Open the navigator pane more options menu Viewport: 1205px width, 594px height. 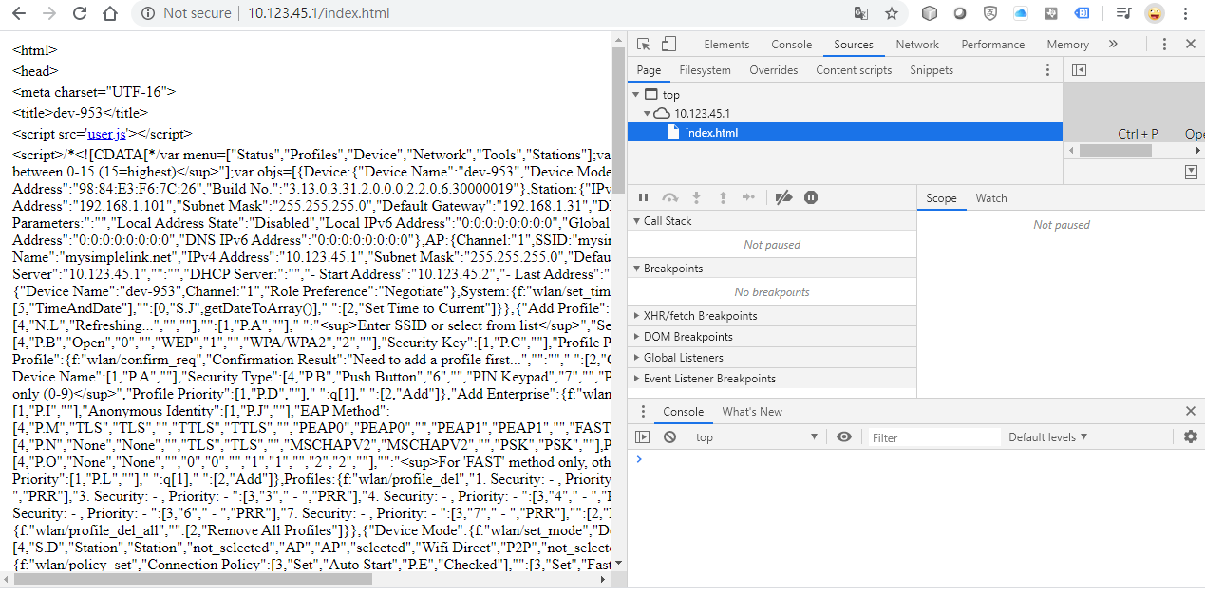click(1047, 69)
